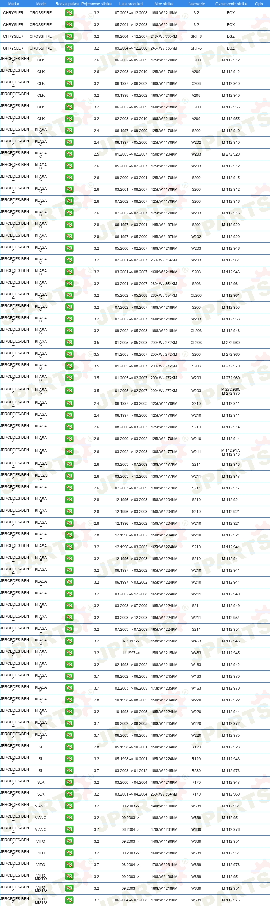Select engine code cell M 112.943
Viewport: 270px width, 906px height.
(x=231, y=758)
